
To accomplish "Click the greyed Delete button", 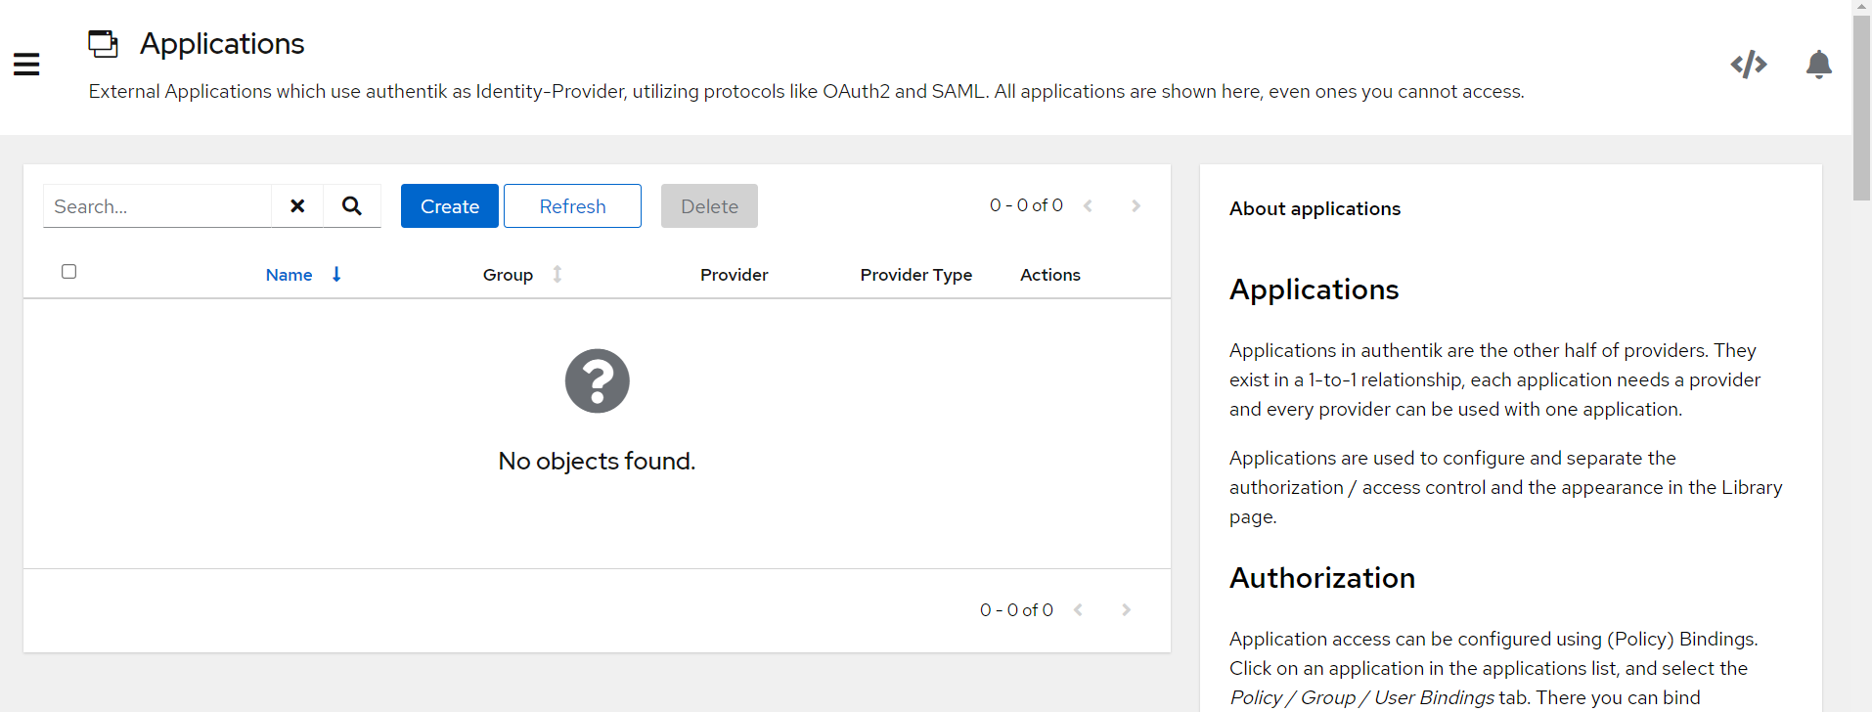I will click(709, 206).
